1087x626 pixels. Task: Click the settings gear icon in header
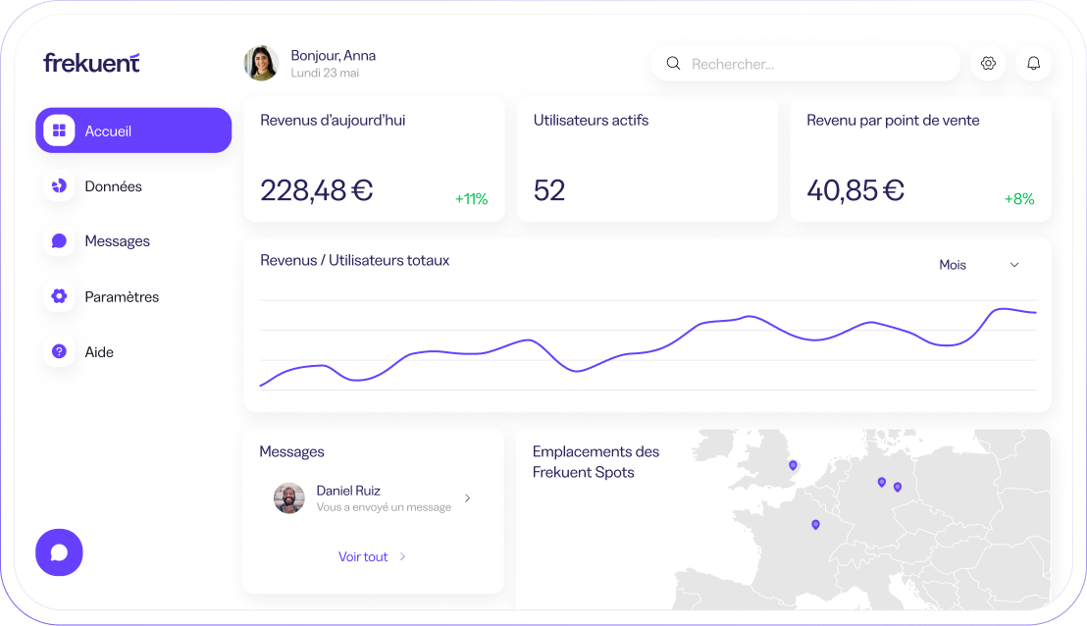coord(988,64)
